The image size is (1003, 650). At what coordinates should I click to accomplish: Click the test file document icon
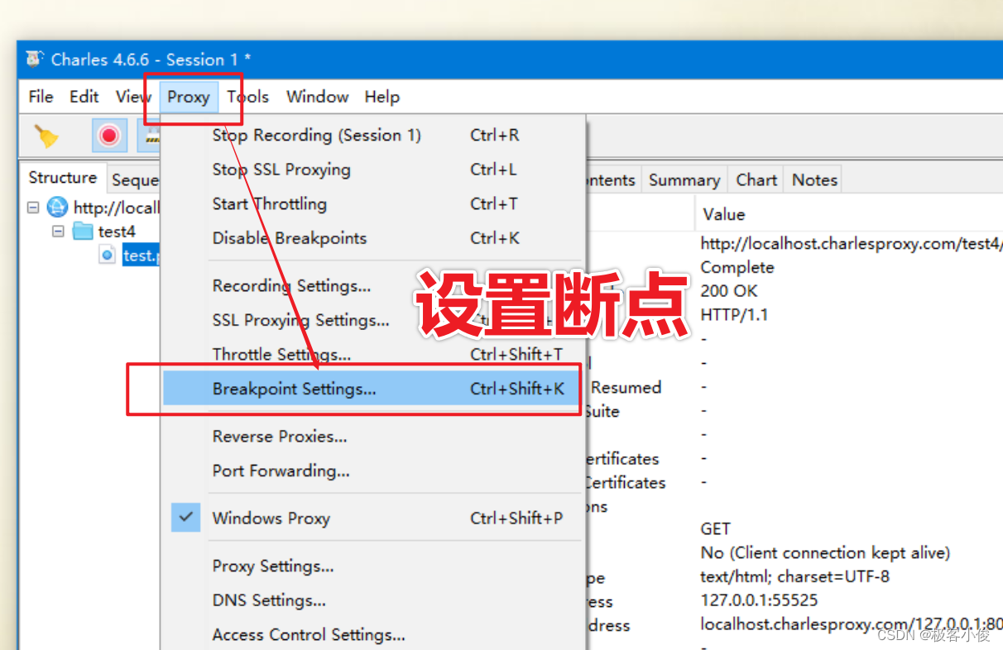(108, 255)
